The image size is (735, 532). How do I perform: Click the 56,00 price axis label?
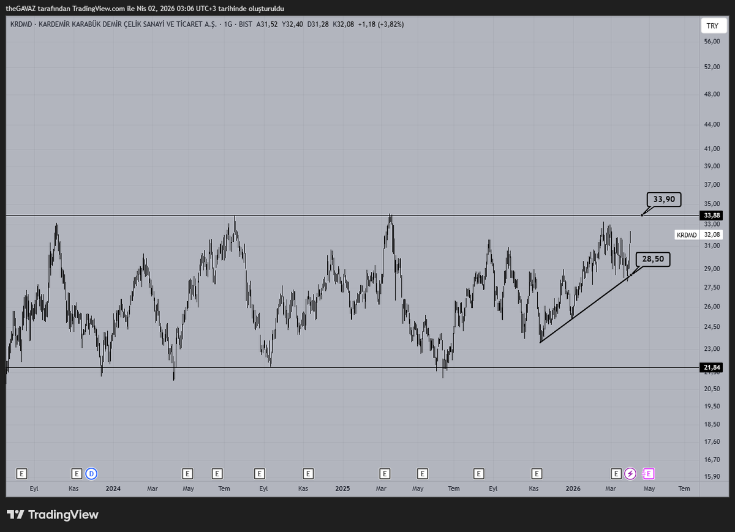[712, 41]
